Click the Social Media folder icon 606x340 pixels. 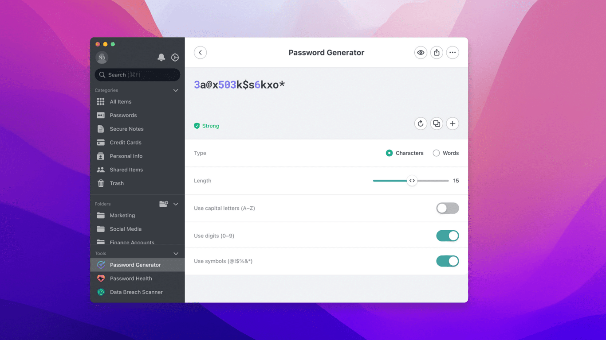pyautogui.click(x=101, y=229)
